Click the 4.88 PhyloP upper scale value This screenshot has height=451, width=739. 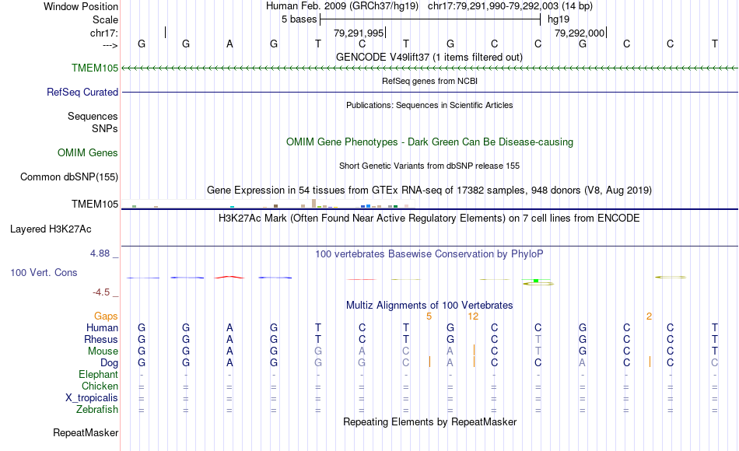click(100, 253)
